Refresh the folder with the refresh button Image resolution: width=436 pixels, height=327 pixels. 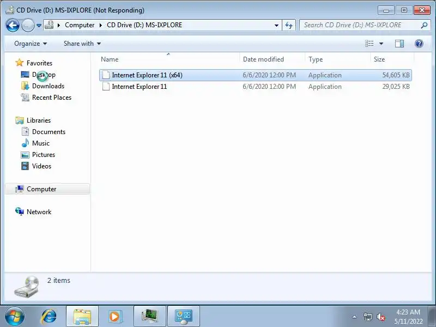[x=289, y=25]
